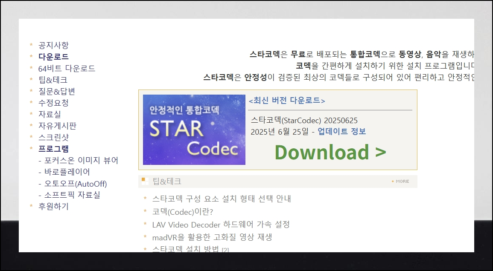Open the 바로플레이어 program link
Image resolution: width=493 pixels, height=271 pixels.
click(67, 172)
